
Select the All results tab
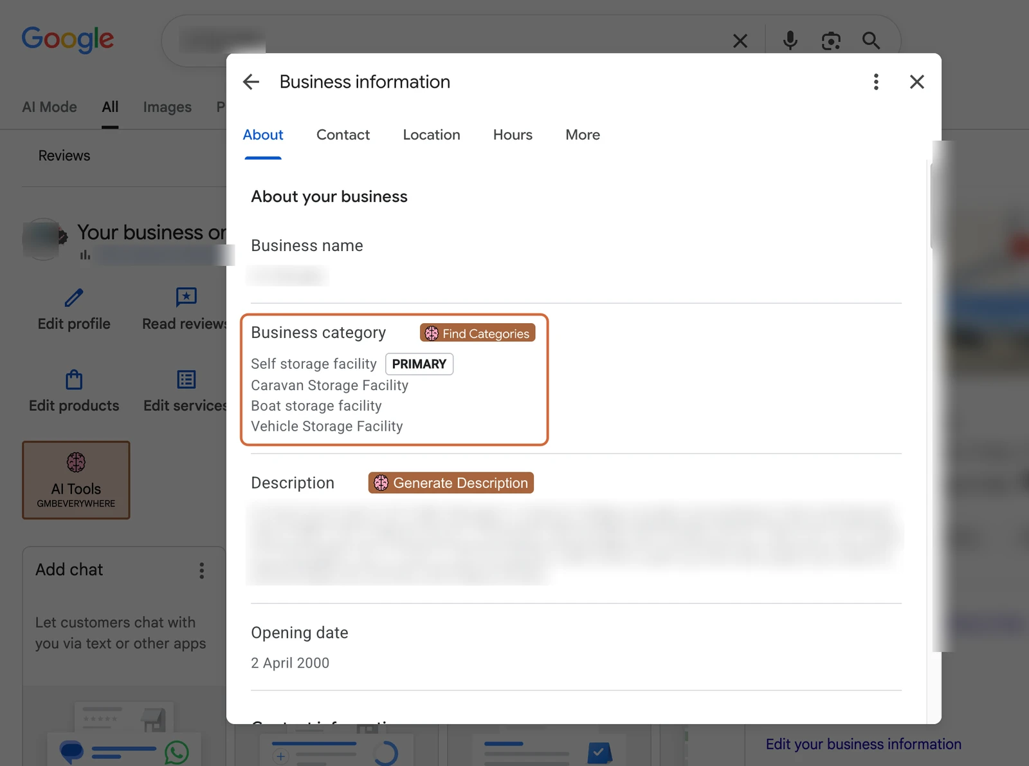pos(110,107)
